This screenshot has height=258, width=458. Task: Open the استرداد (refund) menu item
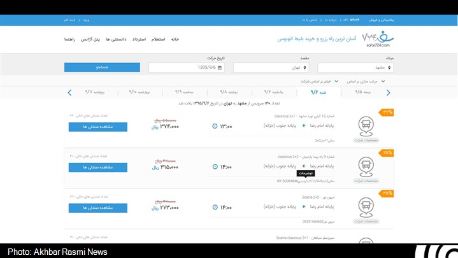coord(139,39)
